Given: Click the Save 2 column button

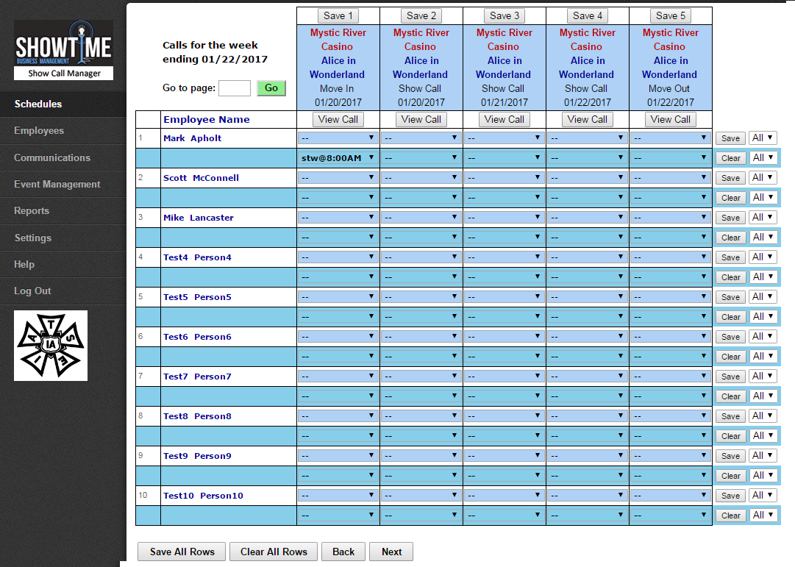Looking at the screenshot, I should [421, 15].
